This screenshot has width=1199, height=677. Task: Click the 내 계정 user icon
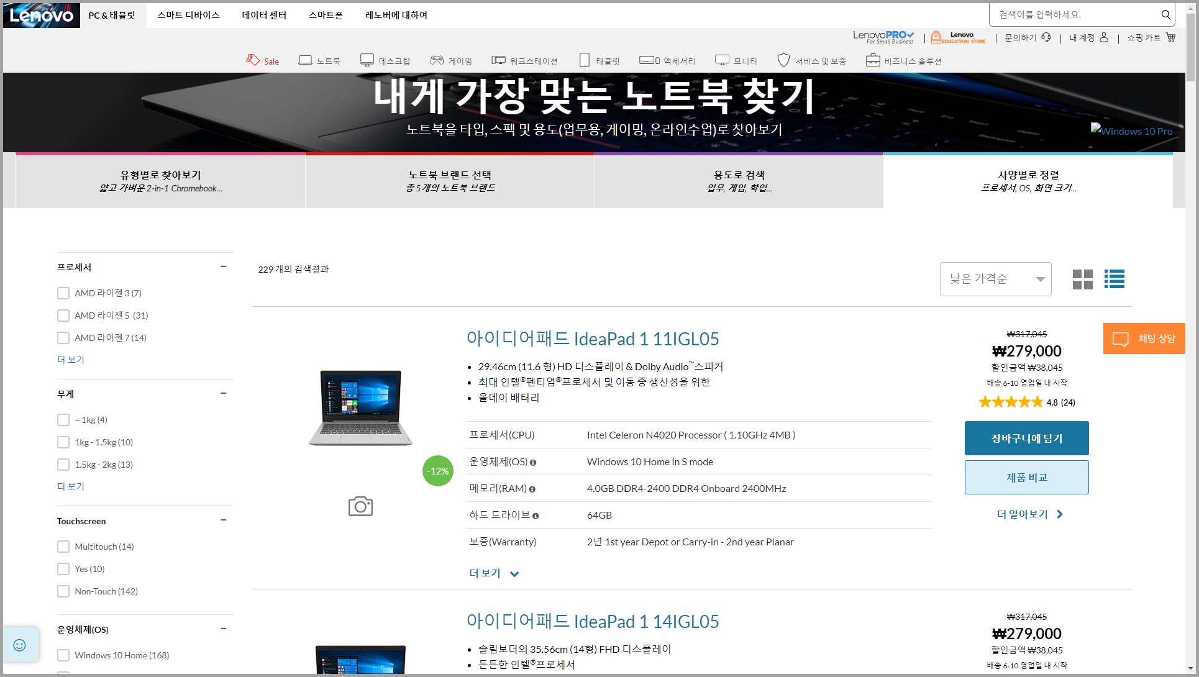pos(1104,37)
